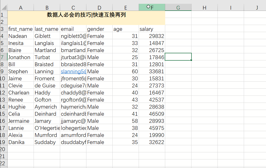Image resolution: width=266 pixels, height=168 pixels.
Task: Select salary cell 42537
Action: 152,100
